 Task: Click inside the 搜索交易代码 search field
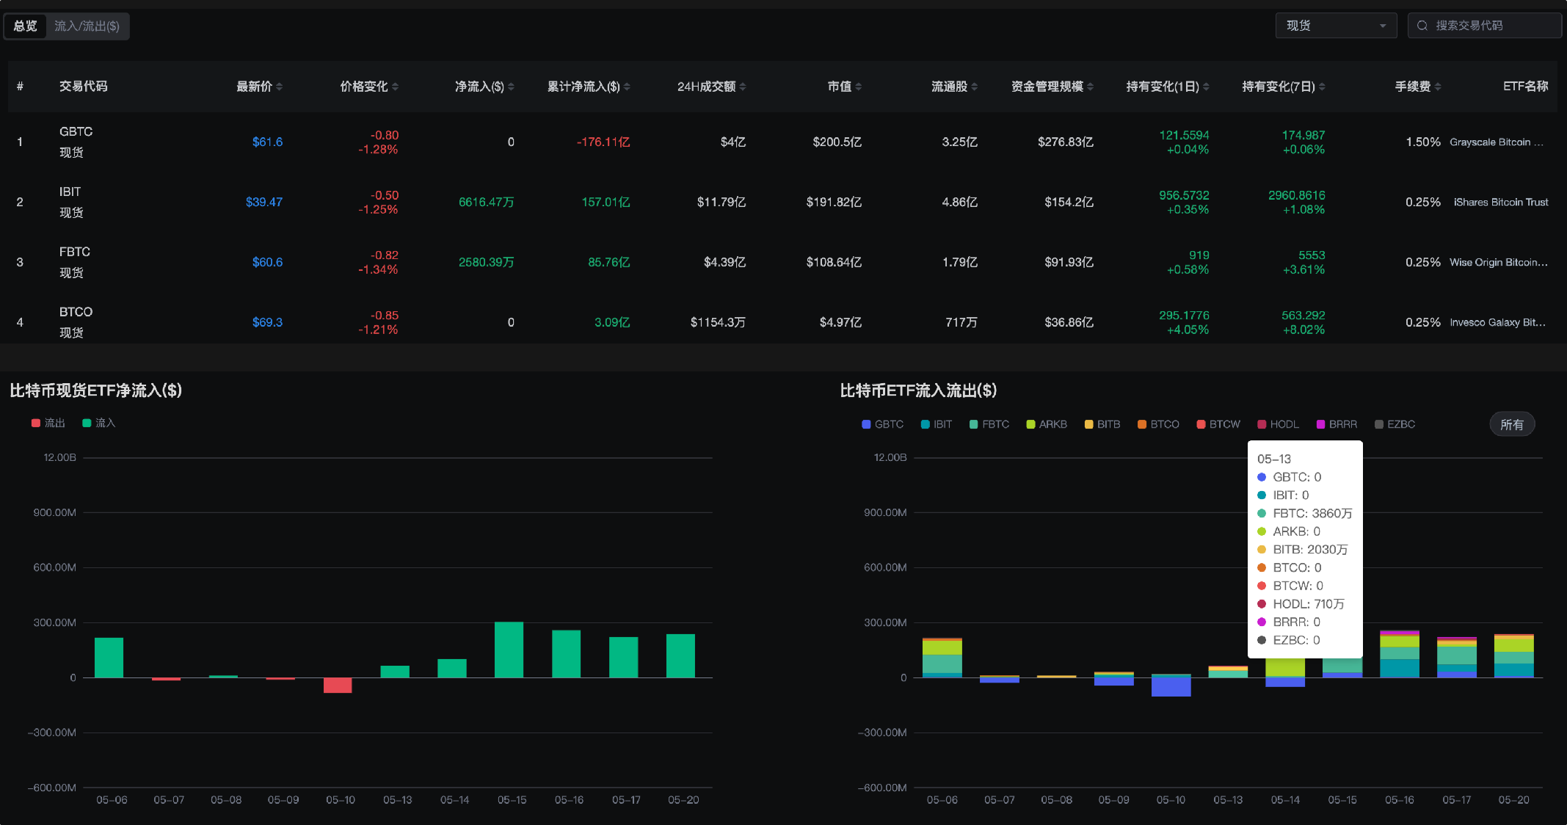pyautogui.click(x=1484, y=25)
